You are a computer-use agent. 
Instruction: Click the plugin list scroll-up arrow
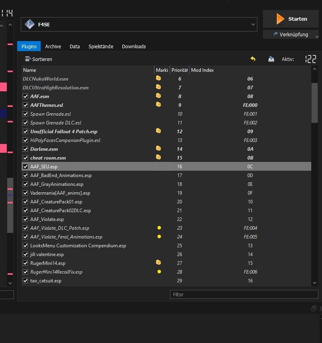point(314,69)
